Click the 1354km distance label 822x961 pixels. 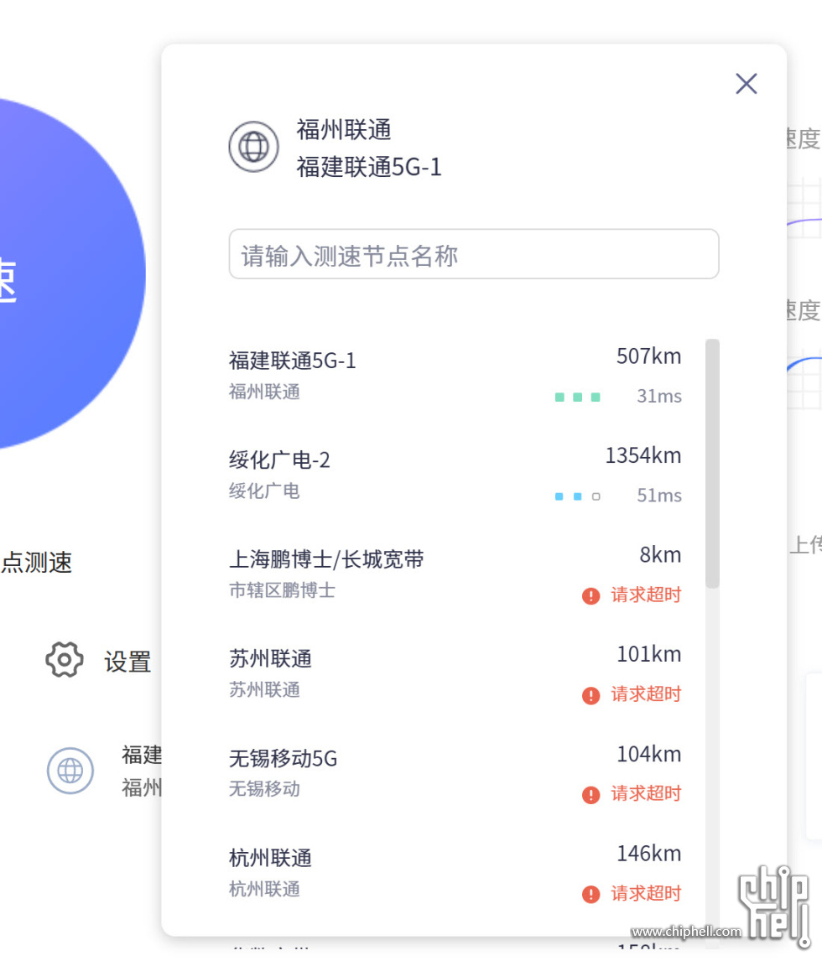pos(643,456)
